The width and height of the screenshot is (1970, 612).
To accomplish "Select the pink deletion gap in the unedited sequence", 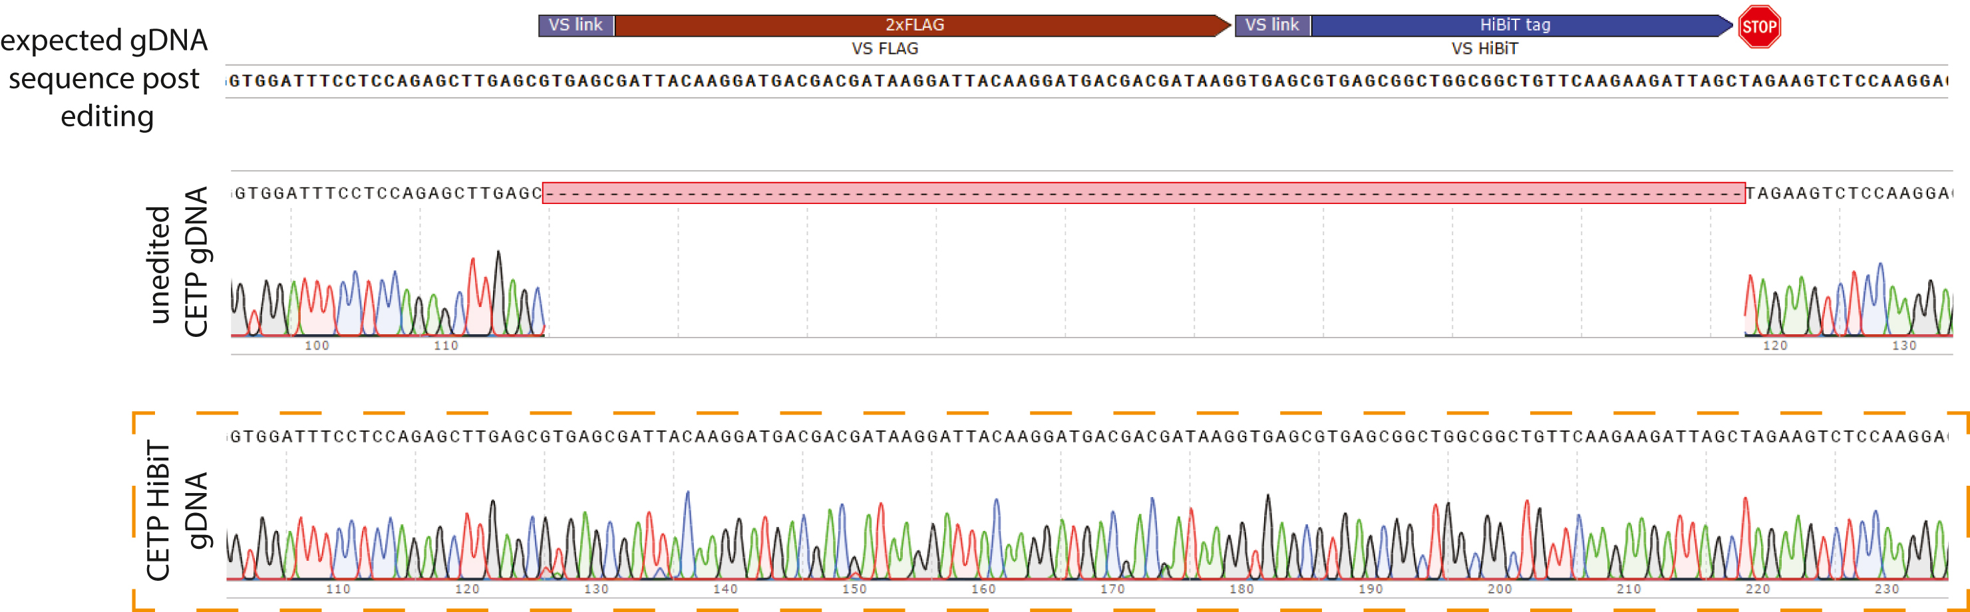I will [x=1143, y=193].
